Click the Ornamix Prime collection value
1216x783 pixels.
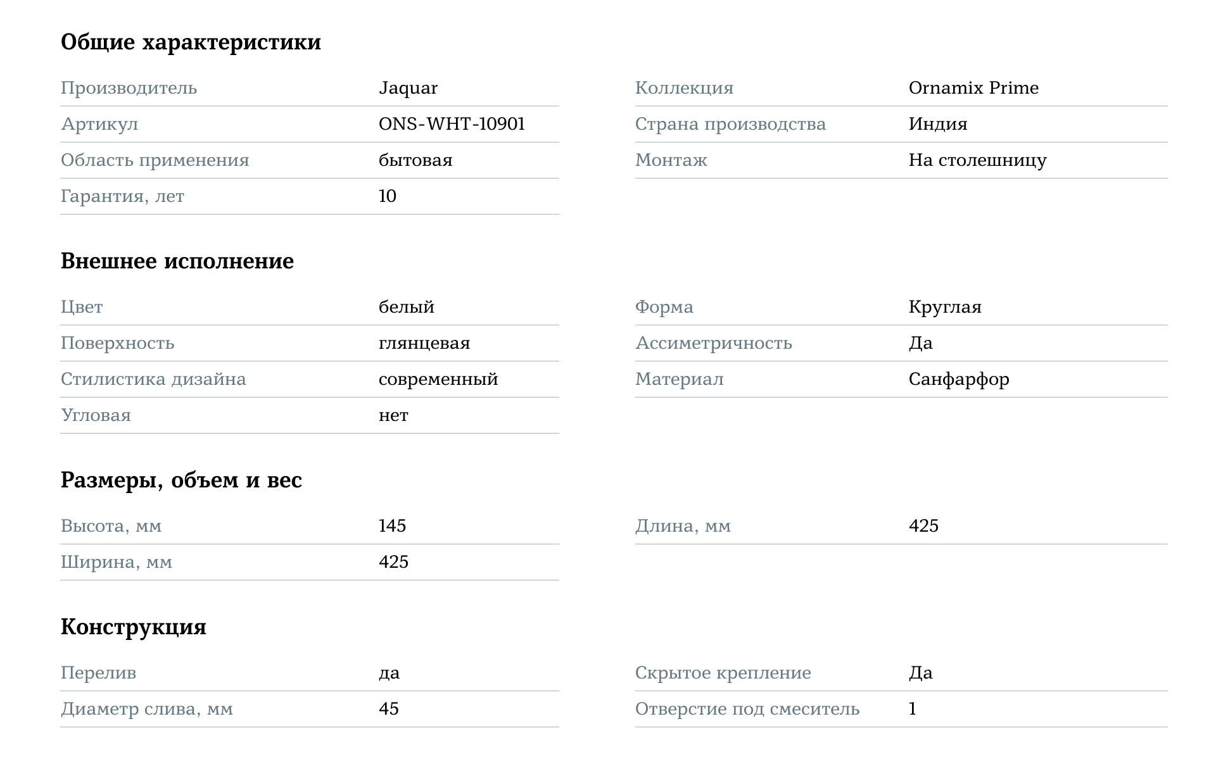(973, 88)
